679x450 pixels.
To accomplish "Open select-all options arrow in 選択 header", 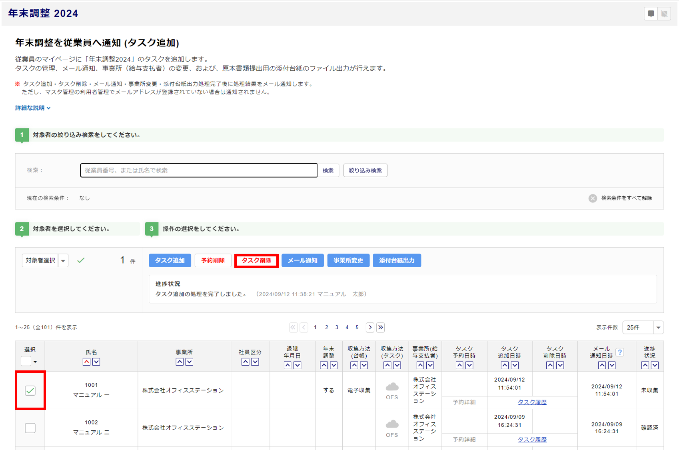I will pos(35,362).
